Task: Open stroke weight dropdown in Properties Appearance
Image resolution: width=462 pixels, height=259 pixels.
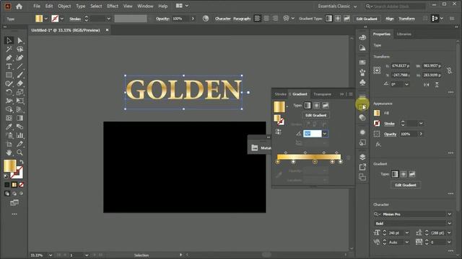Action: tap(421, 124)
